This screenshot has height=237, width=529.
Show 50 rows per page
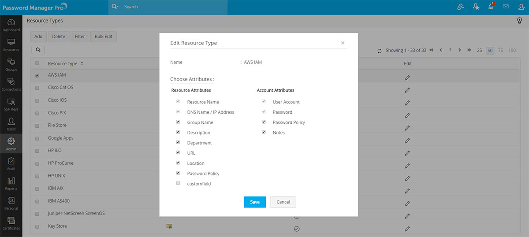pyautogui.click(x=490, y=50)
